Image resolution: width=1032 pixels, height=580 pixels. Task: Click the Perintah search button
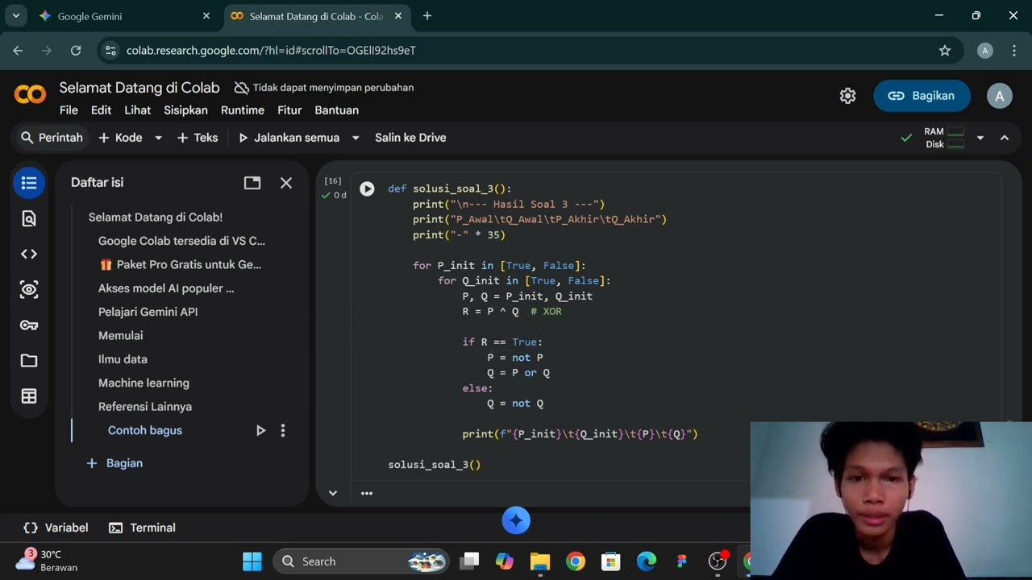[52, 138]
